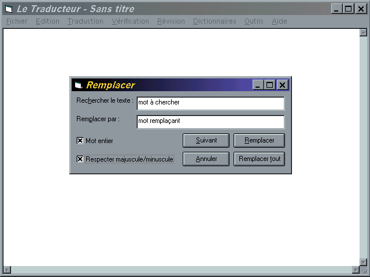The height and width of the screenshot is (277, 370).
Task: Click the horizontal scrollbar right arrow
Action: [356, 269]
